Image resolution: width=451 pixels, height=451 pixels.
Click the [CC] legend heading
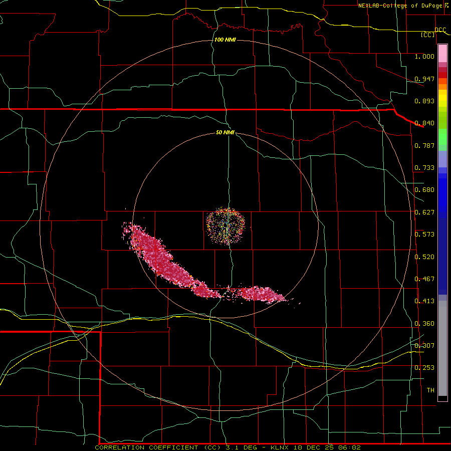(428, 35)
